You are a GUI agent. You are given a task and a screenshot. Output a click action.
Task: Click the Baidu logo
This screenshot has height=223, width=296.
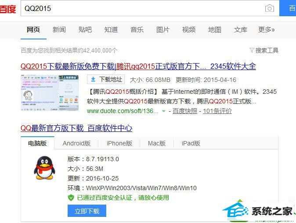[x=8, y=9]
